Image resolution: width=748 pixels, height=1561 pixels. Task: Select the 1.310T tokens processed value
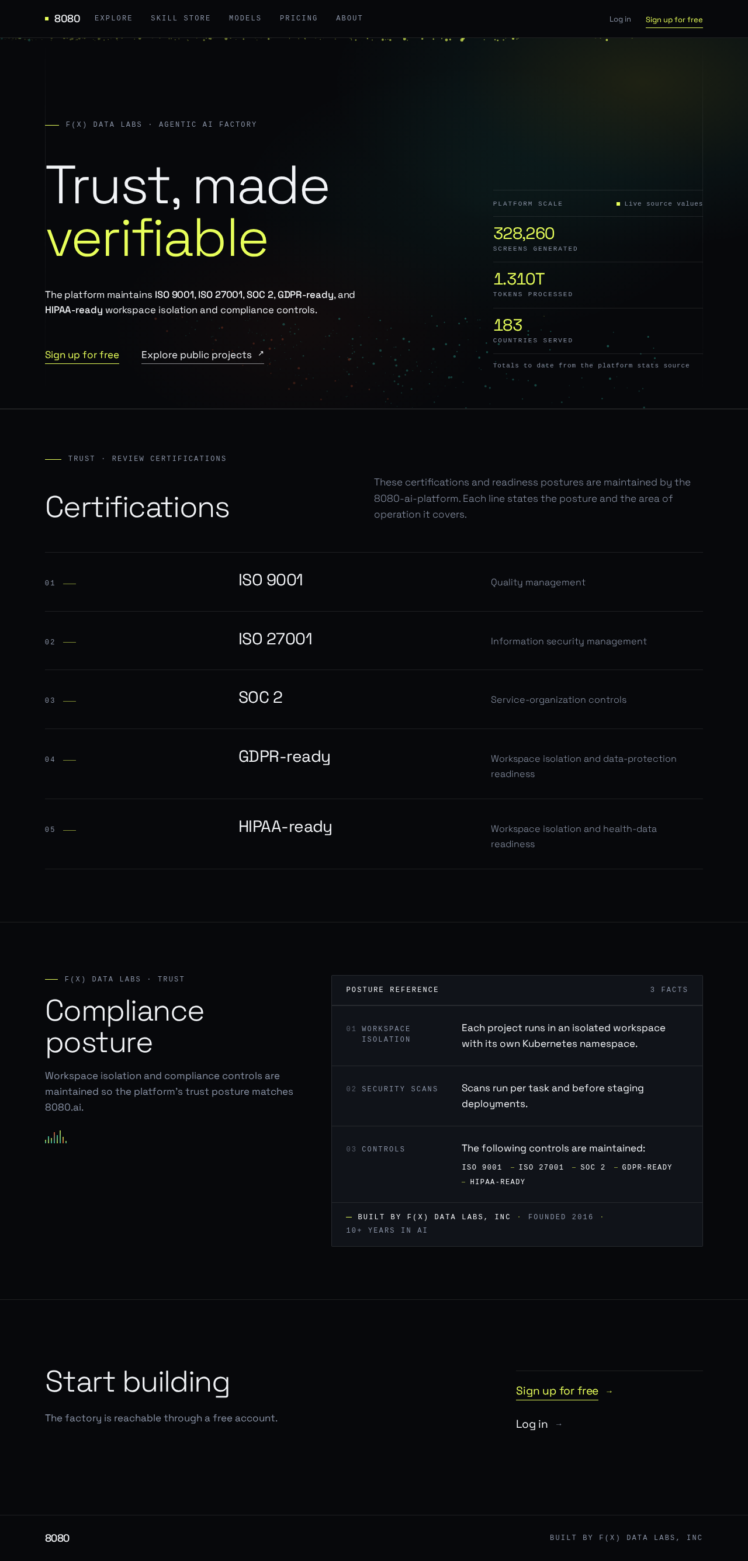click(519, 279)
